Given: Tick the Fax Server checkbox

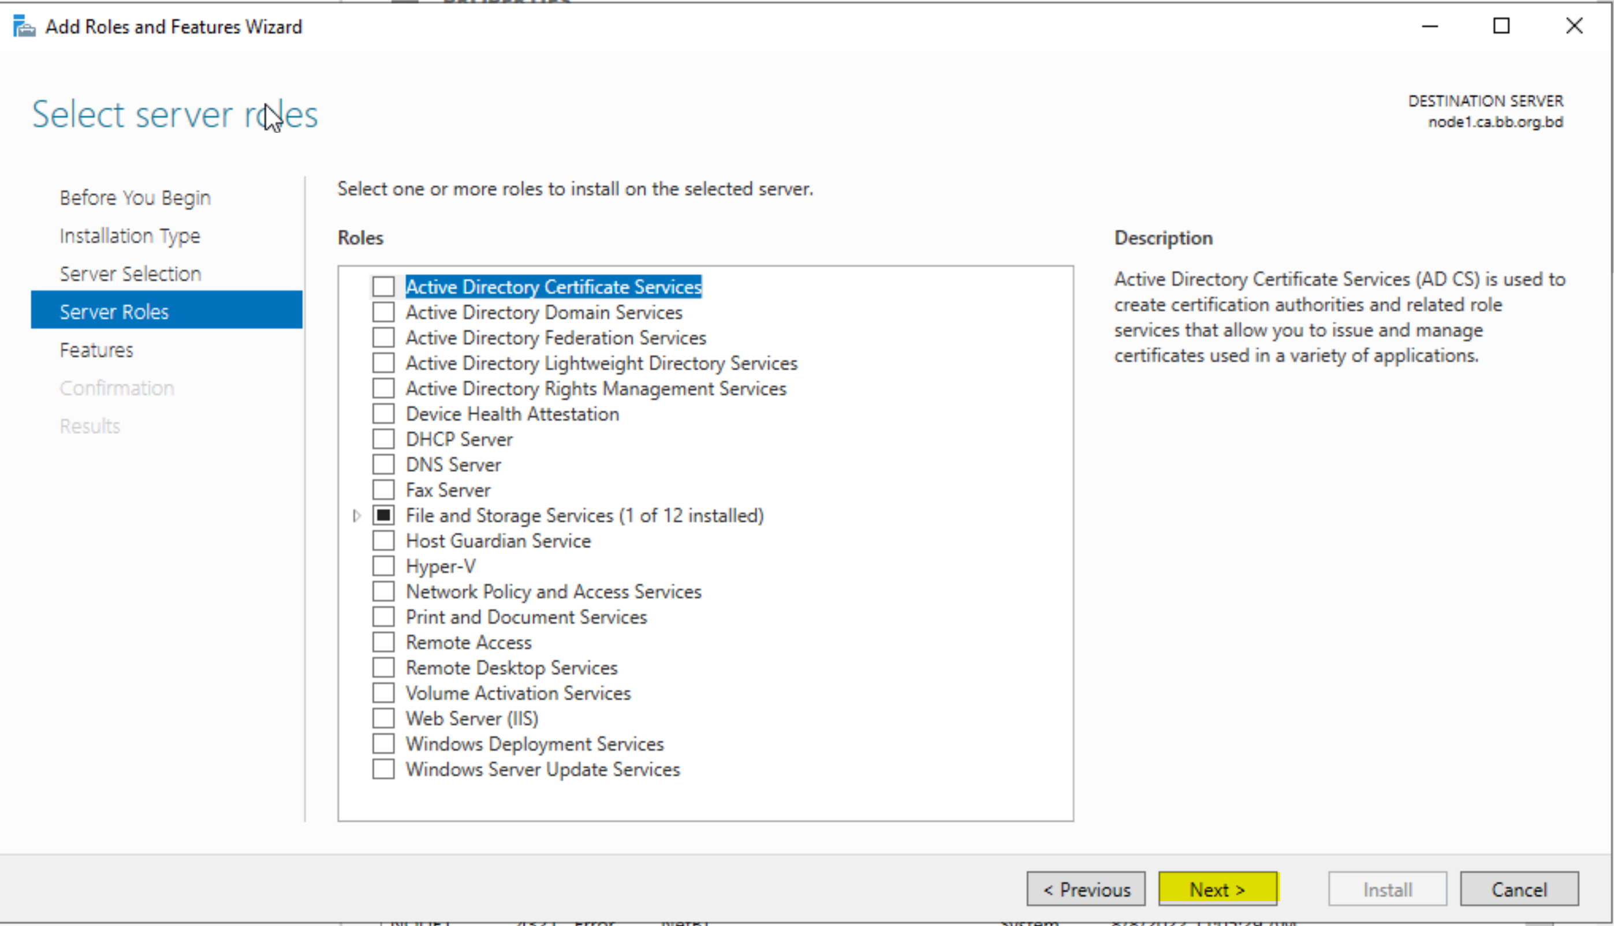Looking at the screenshot, I should (x=383, y=490).
